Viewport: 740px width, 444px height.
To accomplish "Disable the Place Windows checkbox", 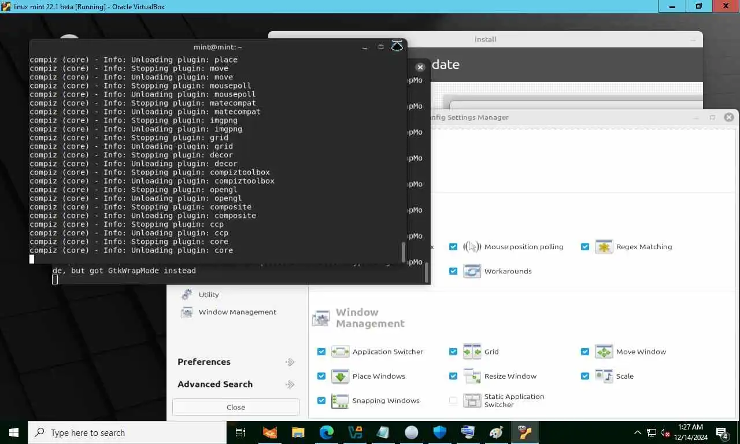I will click(x=321, y=376).
